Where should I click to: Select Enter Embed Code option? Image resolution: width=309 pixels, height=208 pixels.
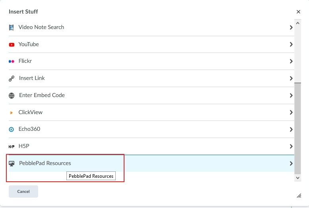[152, 95]
